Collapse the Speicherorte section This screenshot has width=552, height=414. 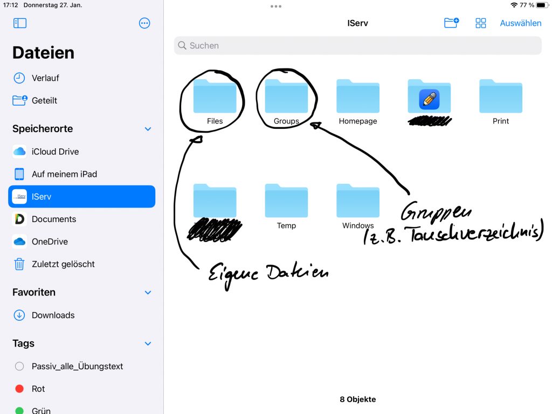pos(148,129)
